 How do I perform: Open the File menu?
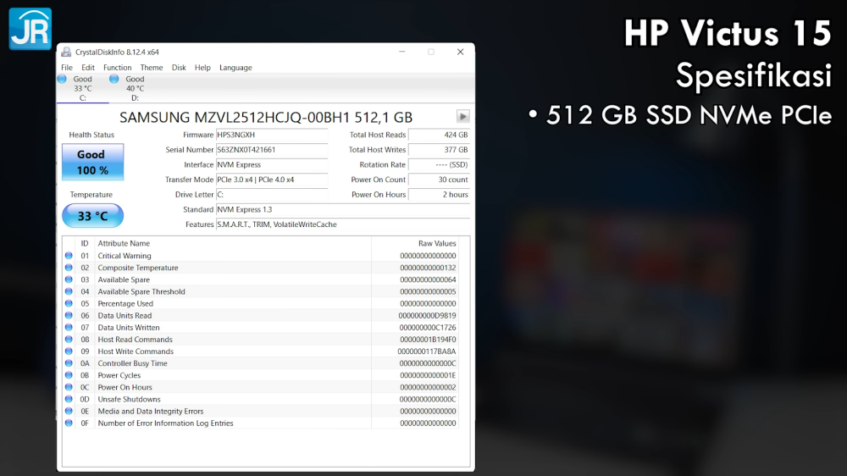[67, 68]
